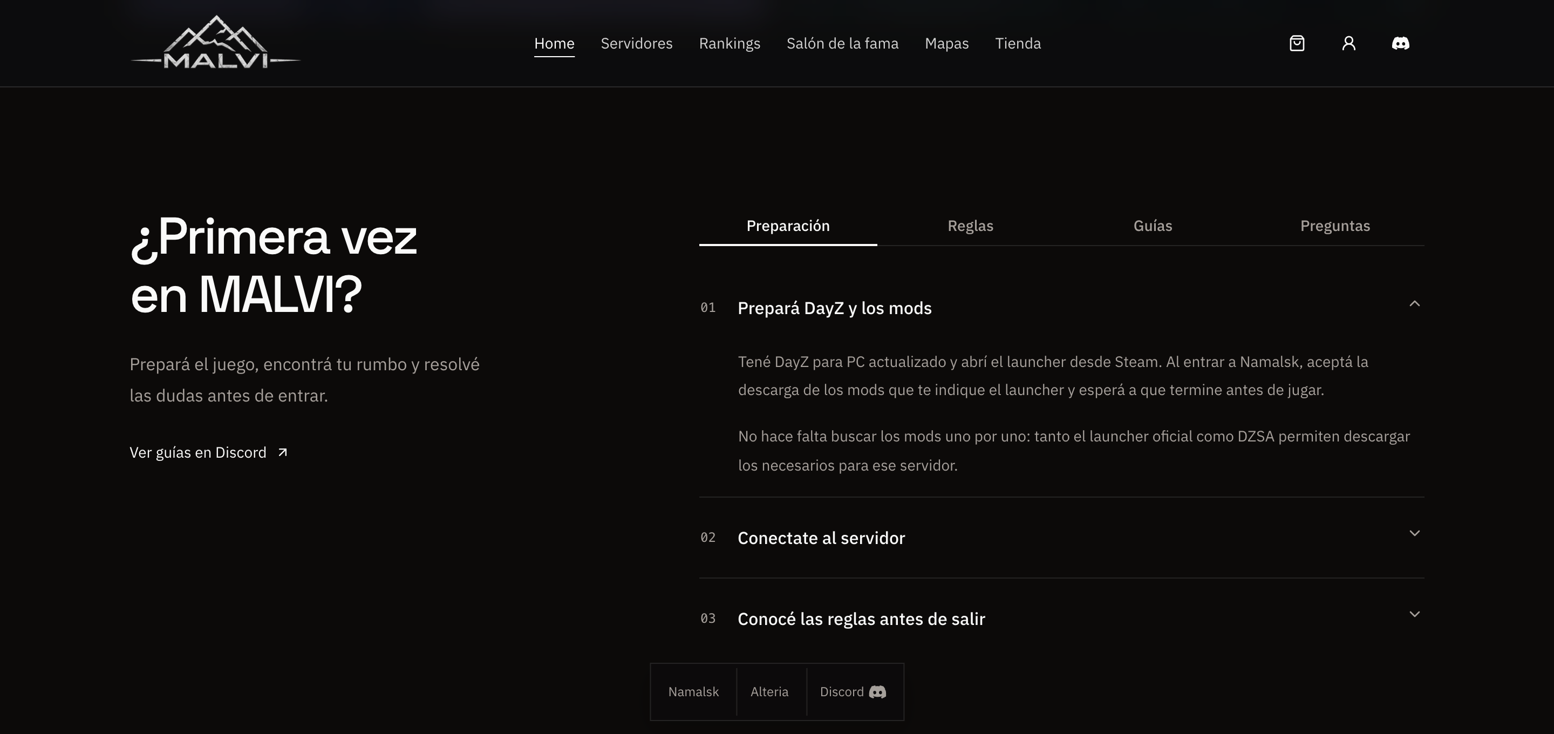Click the step number 02 label
Viewport: 1554px width, 734px height.
[707, 538]
